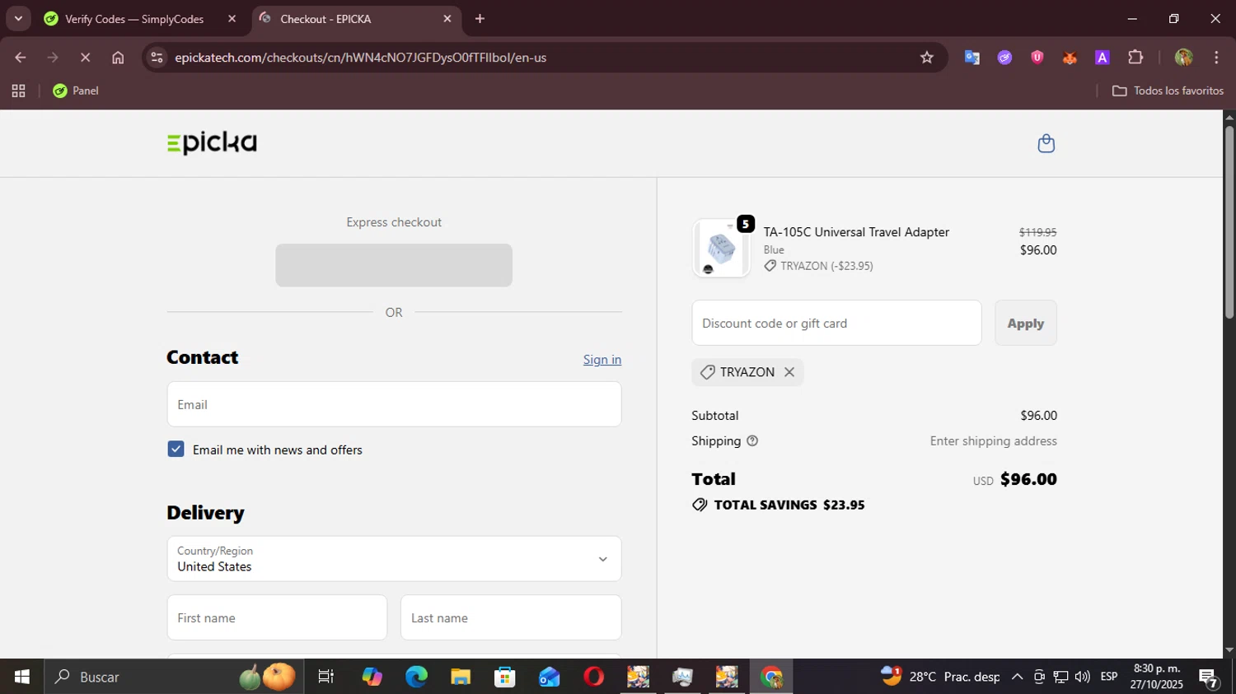Open Microsoft Edge from the taskbar
This screenshot has width=1236, height=694.
[x=416, y=677]
